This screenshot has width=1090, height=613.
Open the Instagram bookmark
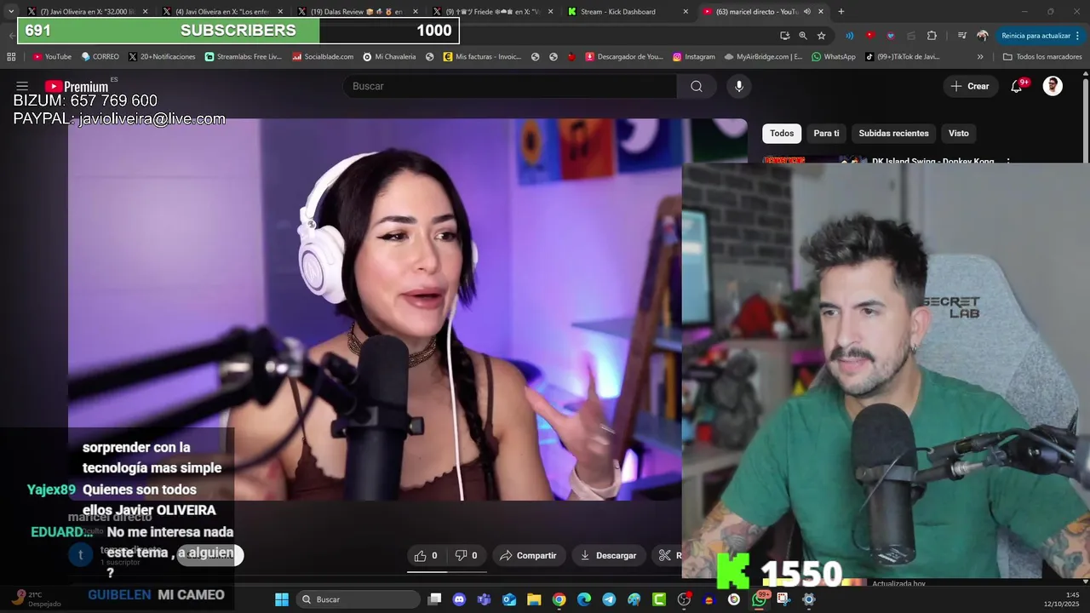coord(694,57)
